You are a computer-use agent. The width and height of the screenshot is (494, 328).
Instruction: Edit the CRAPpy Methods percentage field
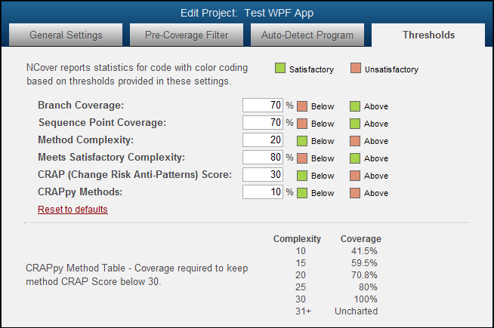pos(263,192)
